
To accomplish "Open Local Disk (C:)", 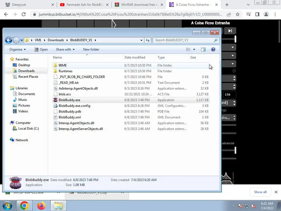I will click(29, 129).
